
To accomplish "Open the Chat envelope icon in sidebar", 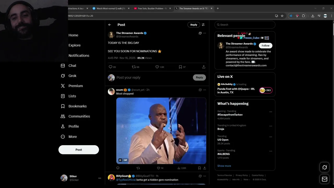I will pyautogui.click(x=63, y=66).
